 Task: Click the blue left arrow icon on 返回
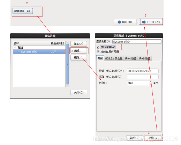(119, 22)
